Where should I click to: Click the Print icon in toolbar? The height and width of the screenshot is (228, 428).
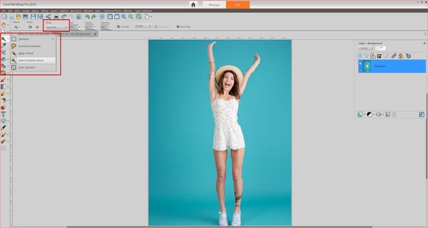pyautogui.click(x=56, y=17)
